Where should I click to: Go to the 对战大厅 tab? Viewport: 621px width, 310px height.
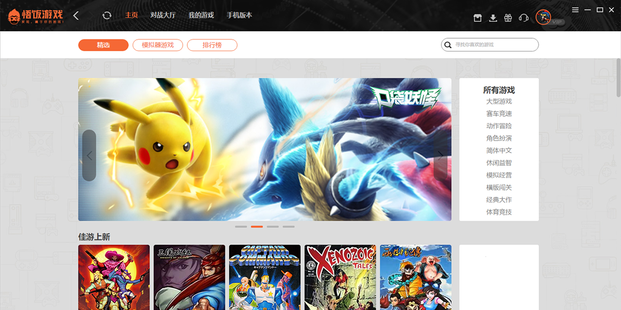(163, 15)
